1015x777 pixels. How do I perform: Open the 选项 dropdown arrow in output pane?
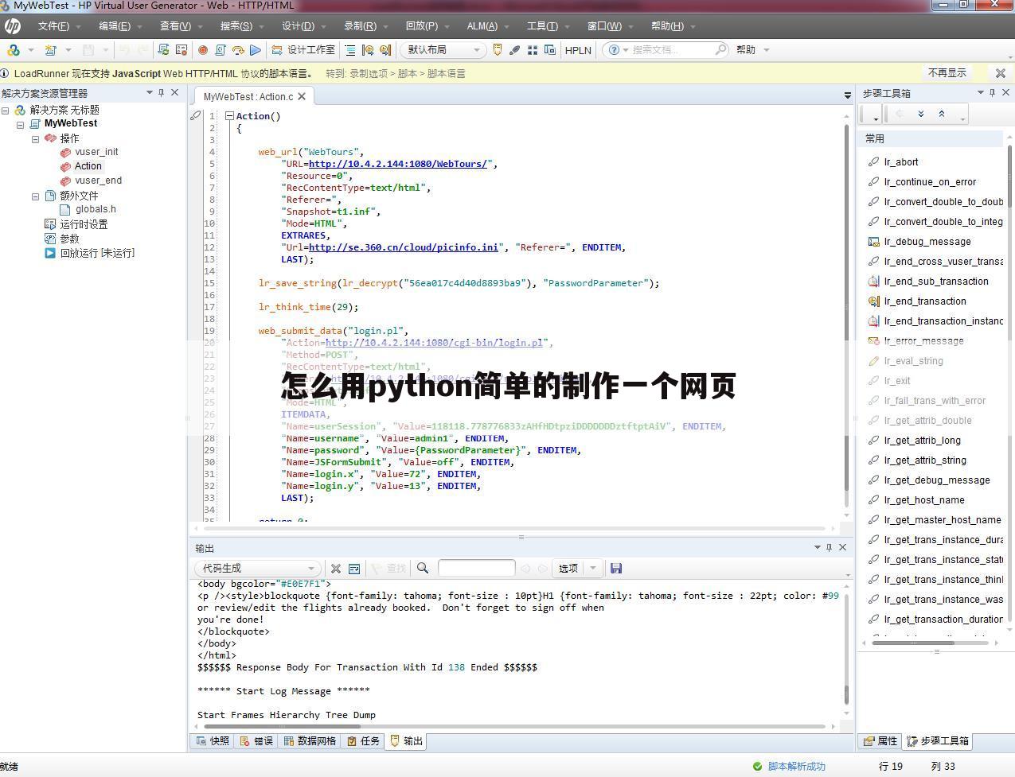[x=592, y=569]
